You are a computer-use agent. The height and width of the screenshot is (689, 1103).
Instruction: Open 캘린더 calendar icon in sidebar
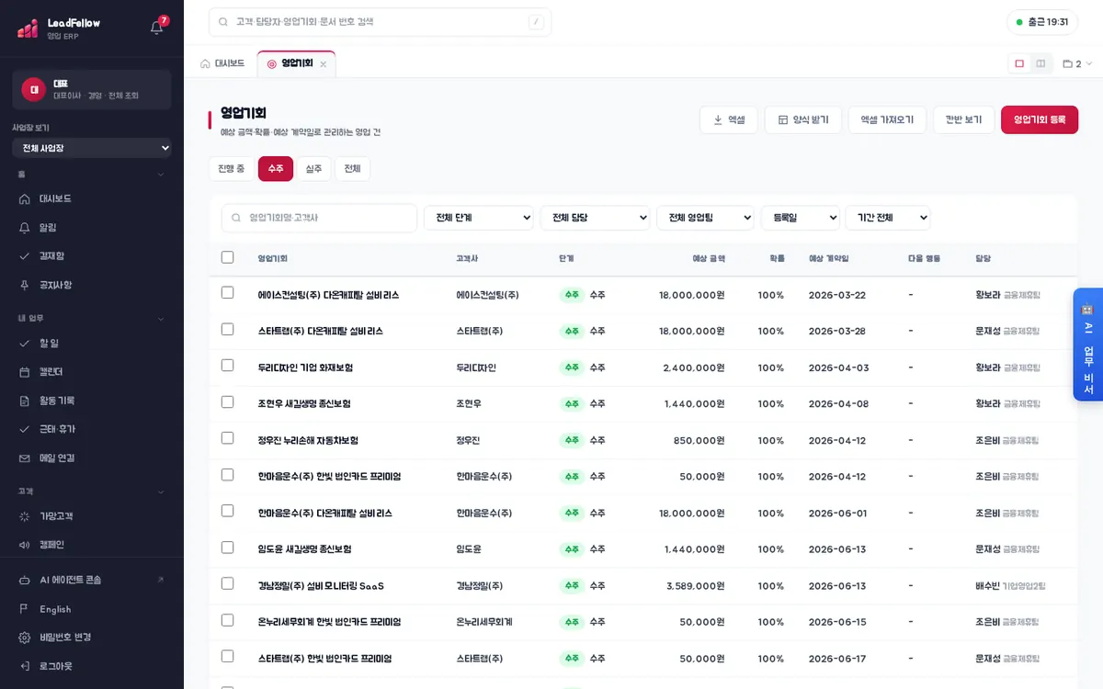25,372
